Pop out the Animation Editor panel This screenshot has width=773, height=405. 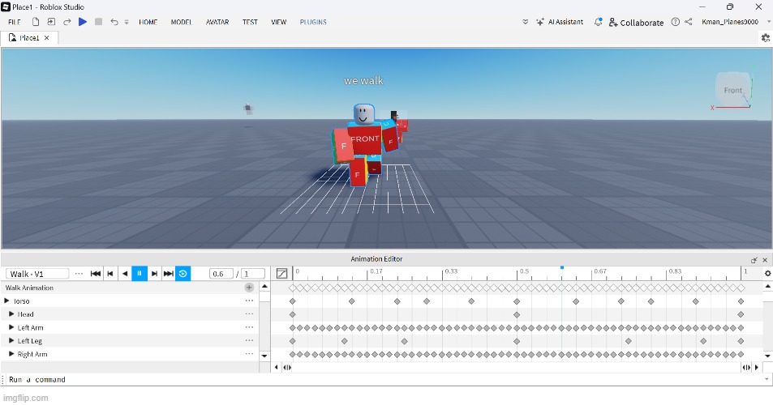[754, 260]
